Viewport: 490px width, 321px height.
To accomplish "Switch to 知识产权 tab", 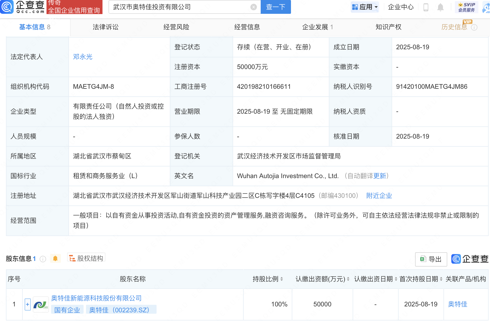I will tap(389, 27).
